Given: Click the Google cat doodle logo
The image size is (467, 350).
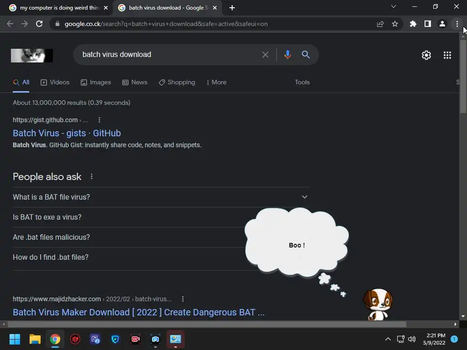Looking at the screenshot, I should pos(32,55).
